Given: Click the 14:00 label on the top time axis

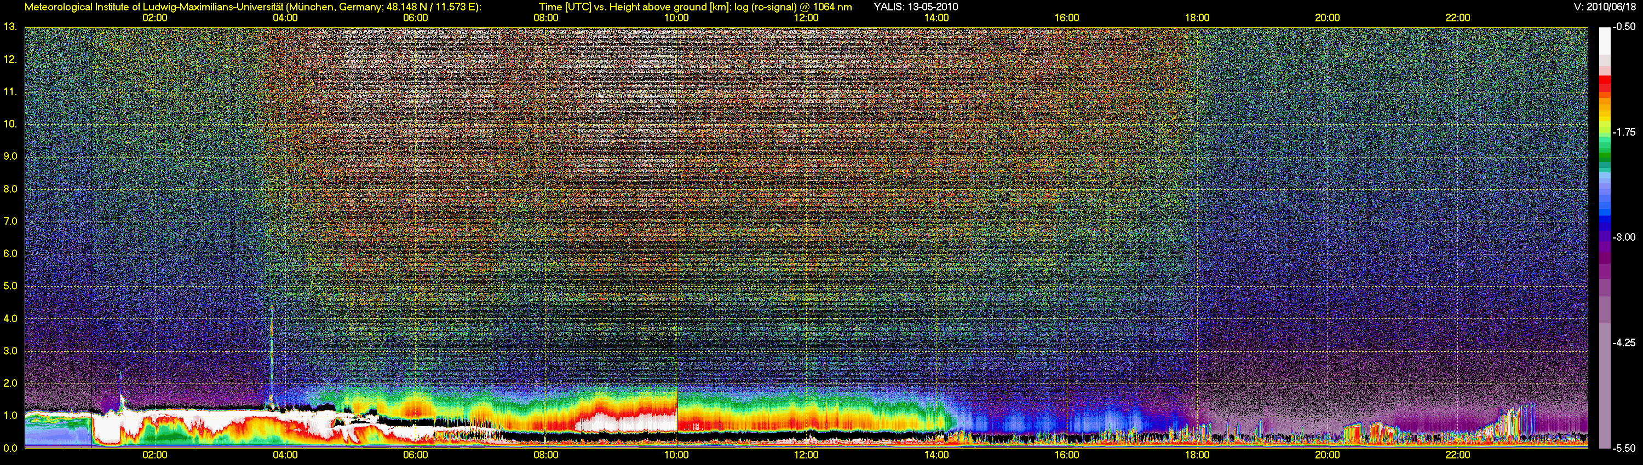Looking at the screenshot, I should click(937, 18).
